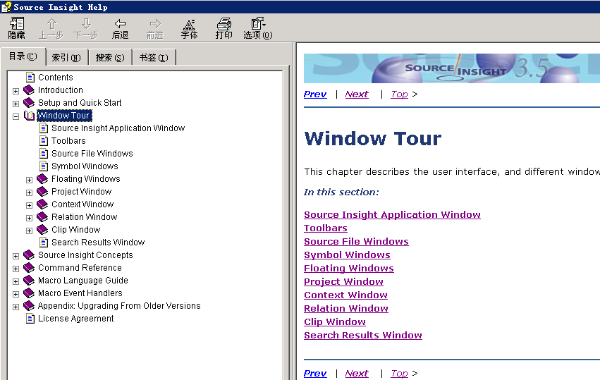Select Source Insight Application Window tree item
600x380 pixels.
click(118, 128)
